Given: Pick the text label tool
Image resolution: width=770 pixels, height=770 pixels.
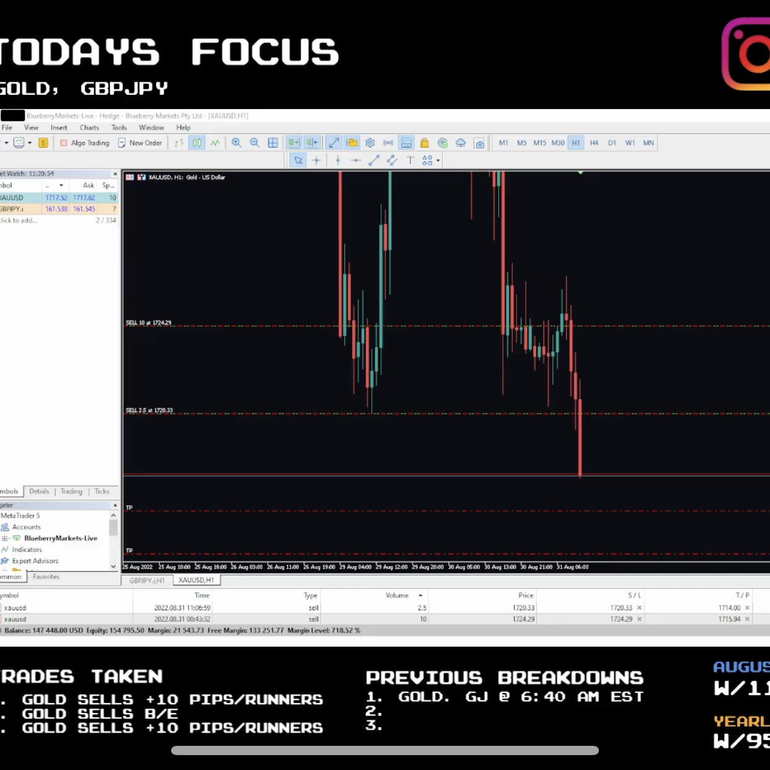Looking at the screenshot, I should 410,160.
